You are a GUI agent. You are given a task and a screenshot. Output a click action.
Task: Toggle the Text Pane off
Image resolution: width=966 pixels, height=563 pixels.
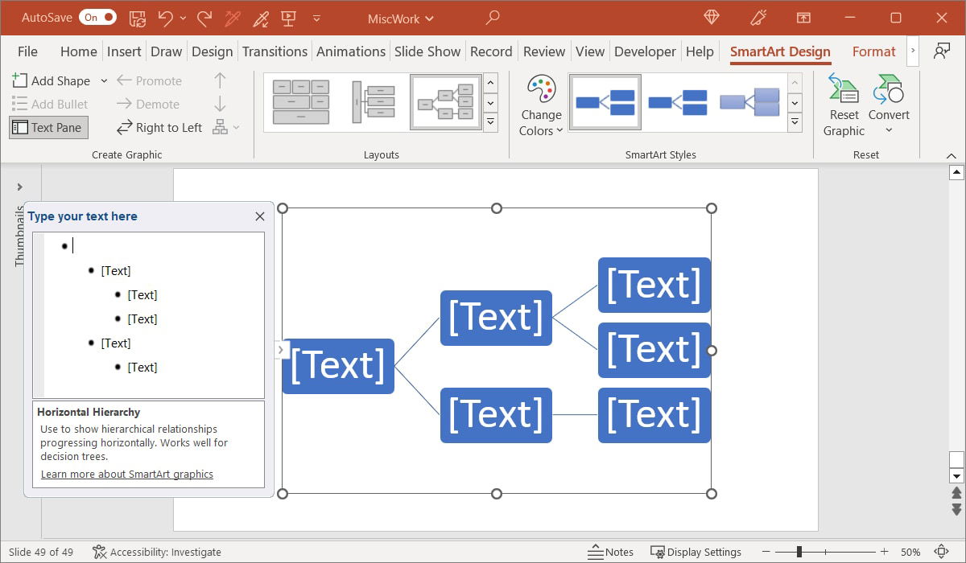click(x=47, y=127)
